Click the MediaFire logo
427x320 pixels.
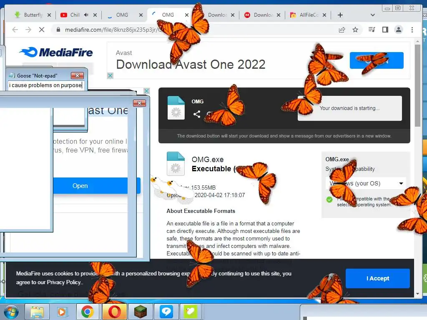point(56,52)
